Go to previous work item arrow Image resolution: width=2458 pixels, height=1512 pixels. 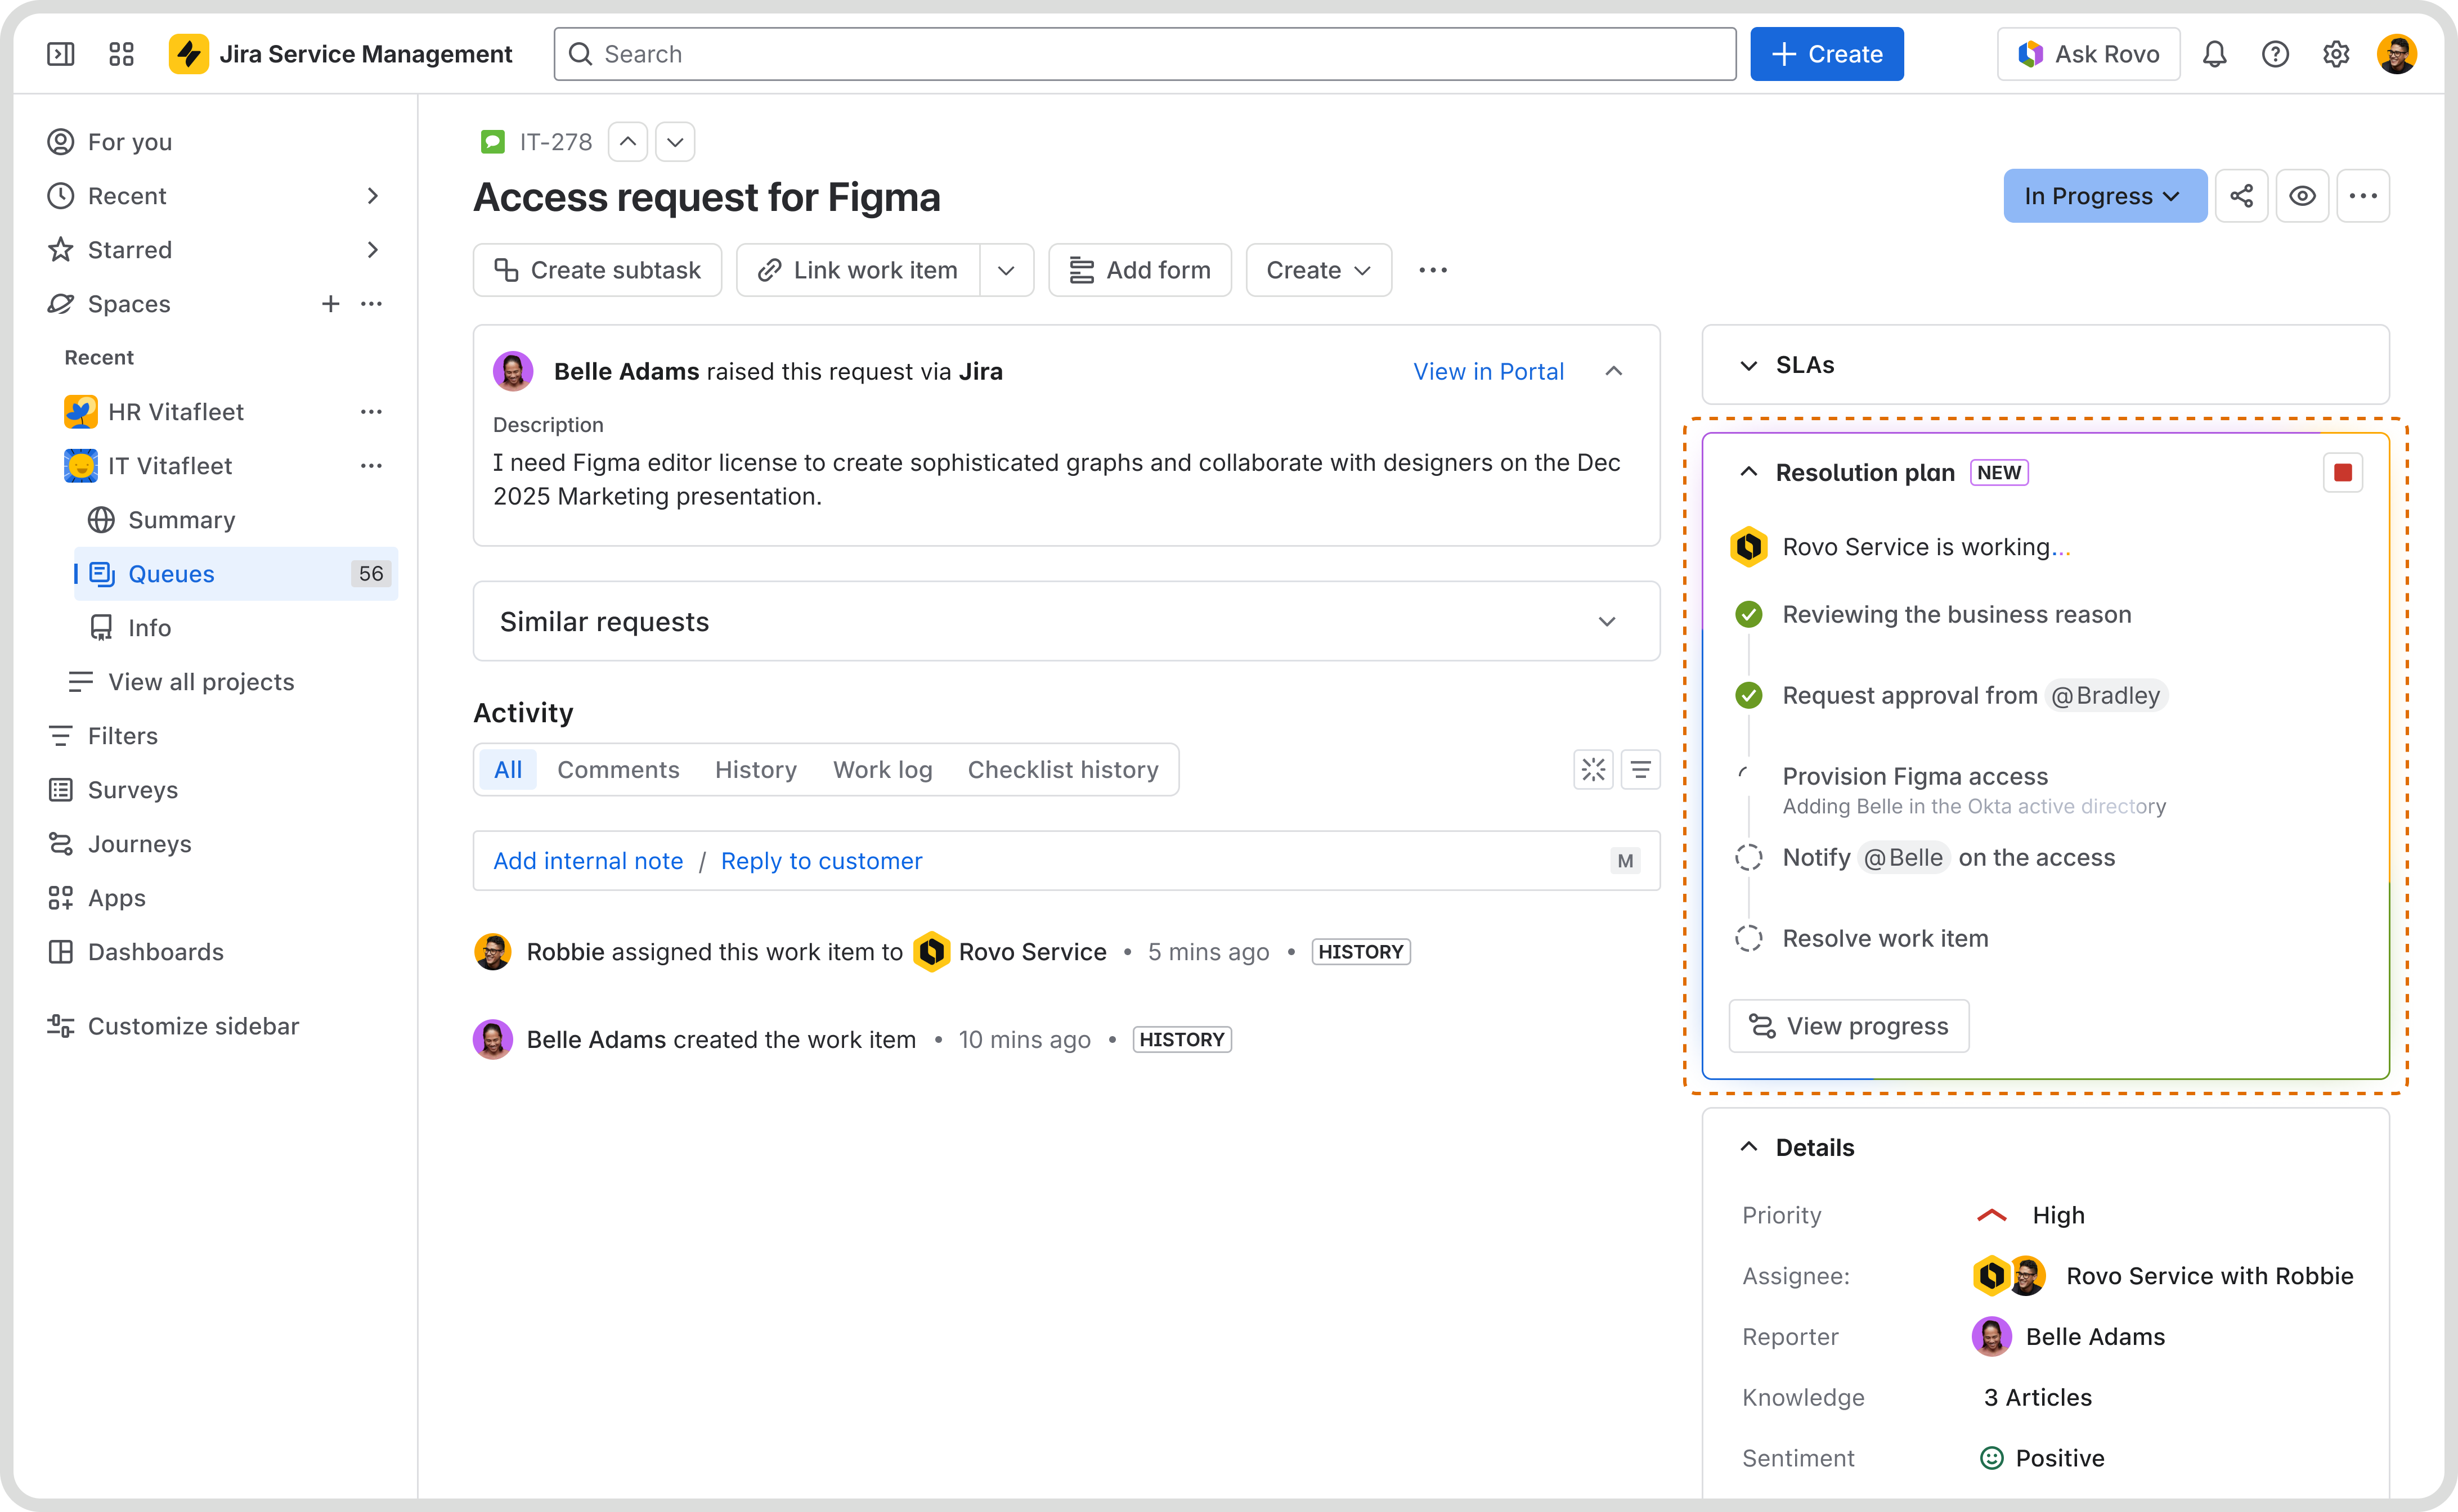point(627,142)
